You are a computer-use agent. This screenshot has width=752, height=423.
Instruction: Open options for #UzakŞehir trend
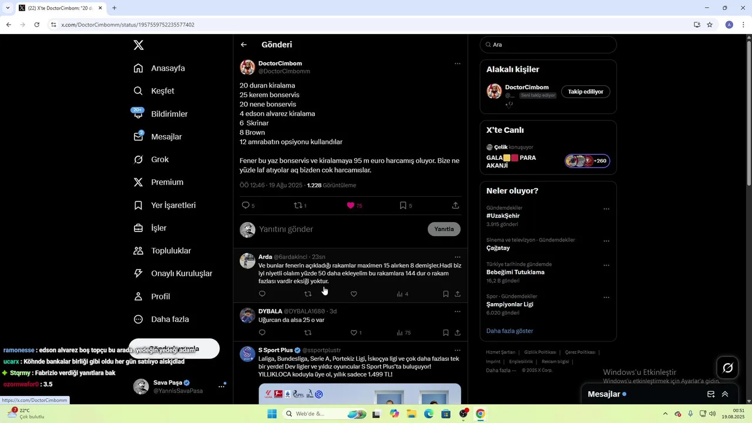point(606,209)
